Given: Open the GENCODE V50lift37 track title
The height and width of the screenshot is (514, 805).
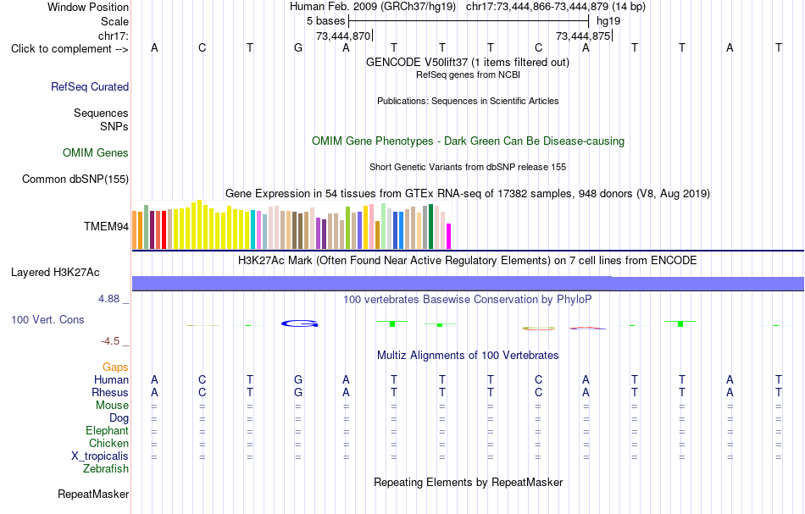Looking at the screenshot, I should click(x=467, y=62).
